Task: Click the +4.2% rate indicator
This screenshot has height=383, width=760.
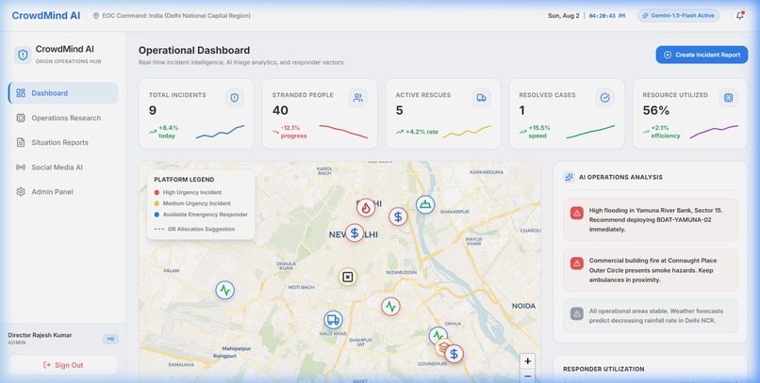Action: click(417, 132)
